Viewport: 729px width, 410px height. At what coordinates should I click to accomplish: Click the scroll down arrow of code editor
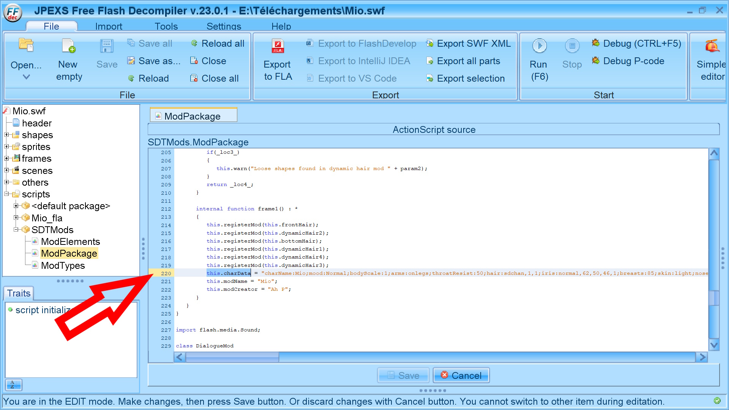[714, 345]
